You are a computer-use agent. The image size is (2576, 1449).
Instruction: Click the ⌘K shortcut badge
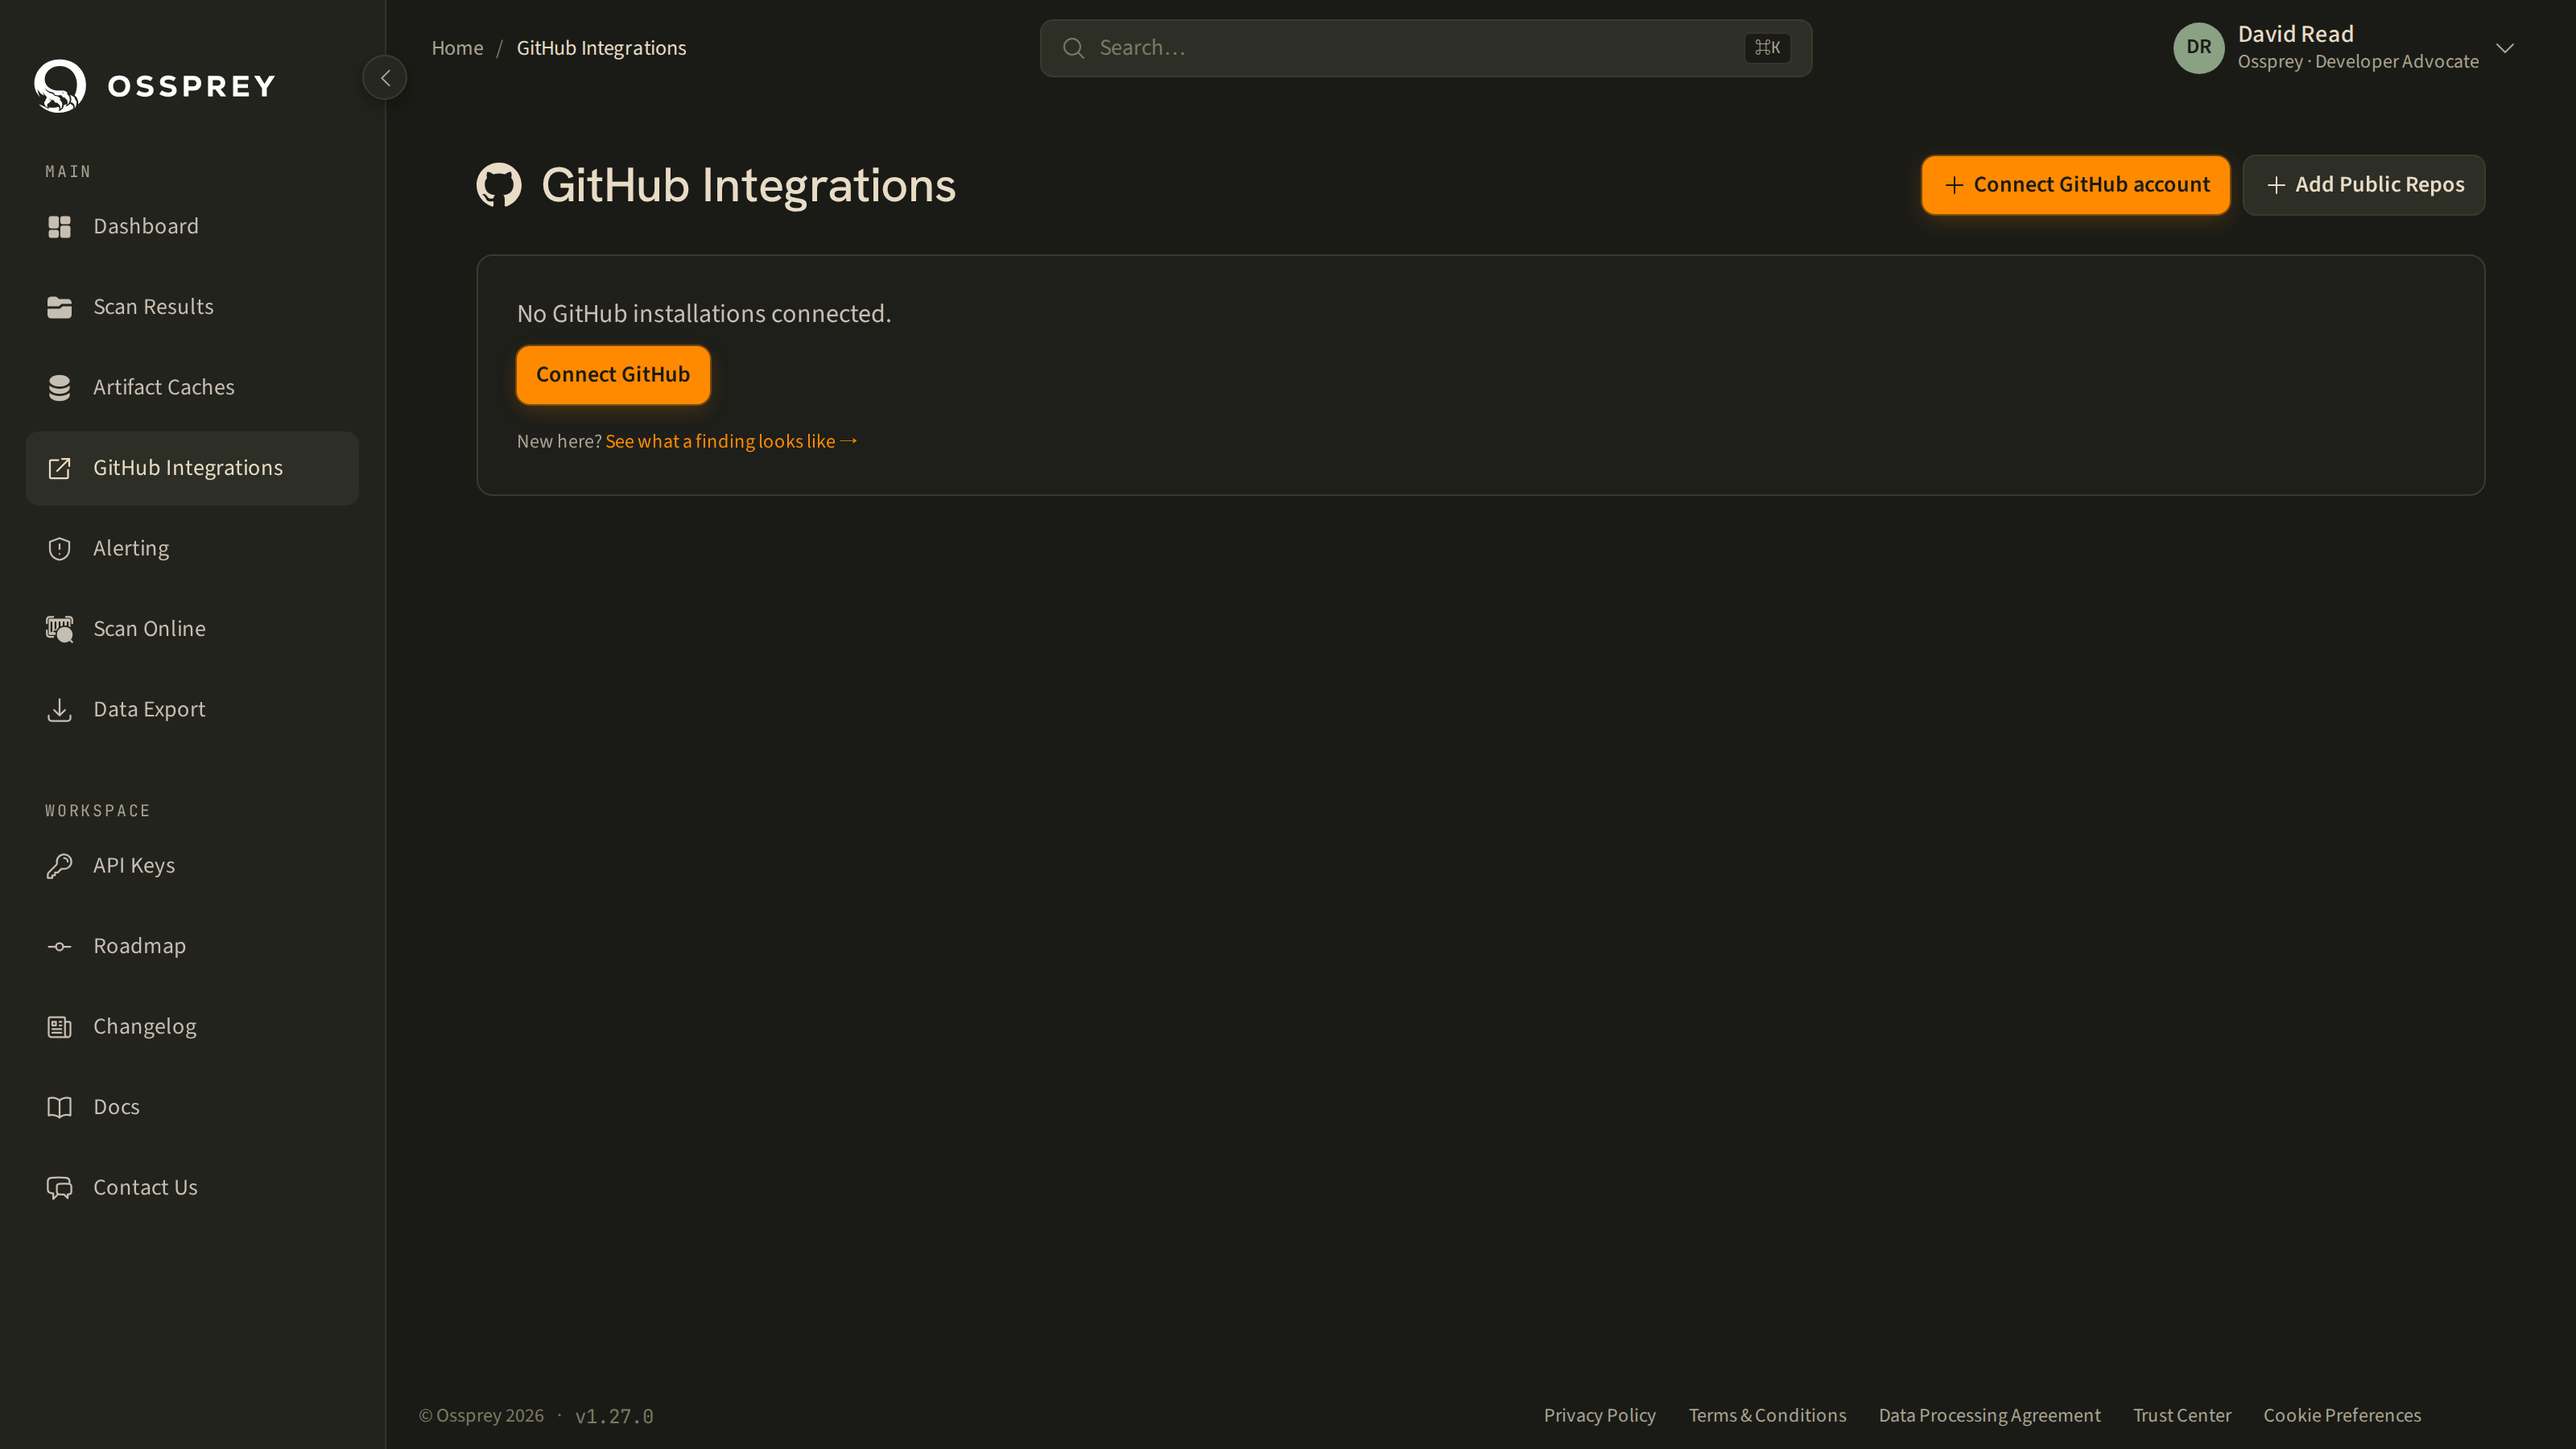[1767, 48]
